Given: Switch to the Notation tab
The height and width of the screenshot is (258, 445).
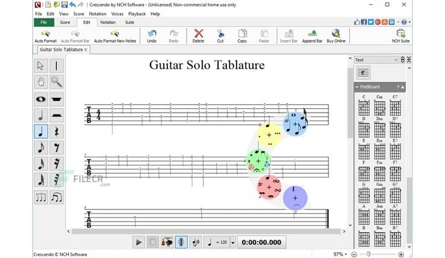Looking at the screenshot, I should tap(108, 22).
